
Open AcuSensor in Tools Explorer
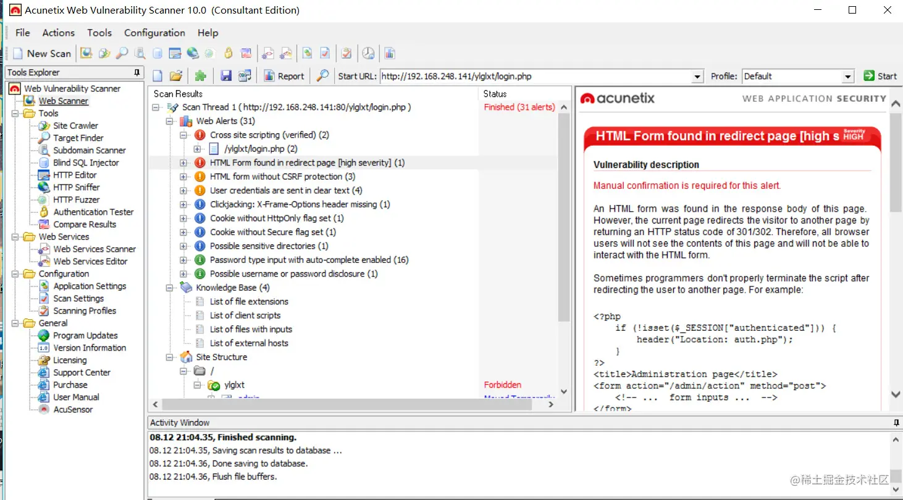[73, 409]
